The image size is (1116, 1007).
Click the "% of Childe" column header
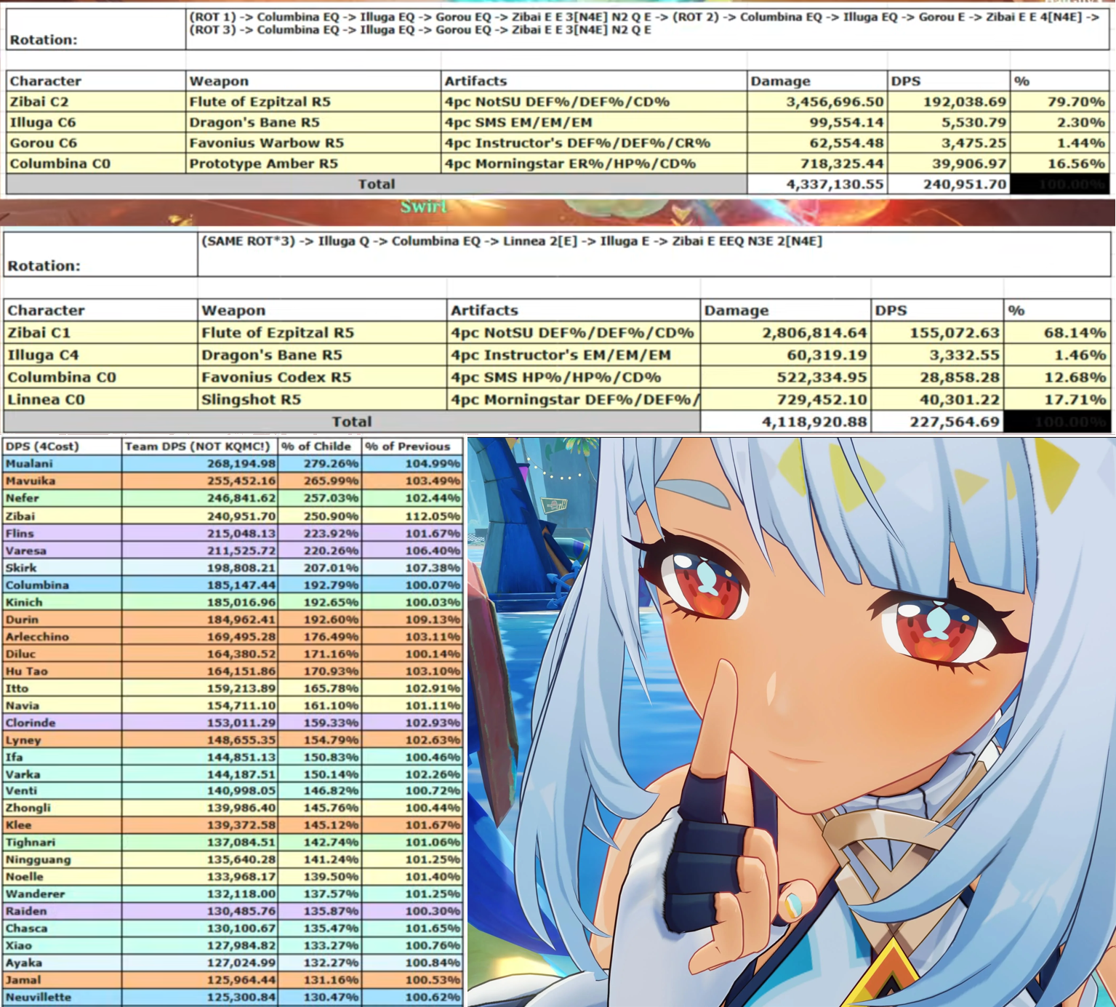point(320,446)
